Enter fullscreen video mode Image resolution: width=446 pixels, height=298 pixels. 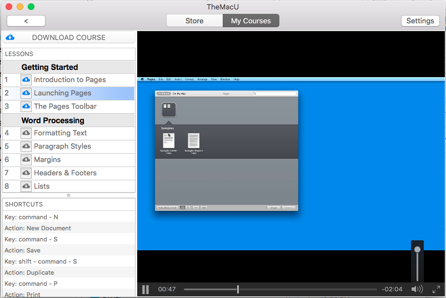(x=436, y=290)
